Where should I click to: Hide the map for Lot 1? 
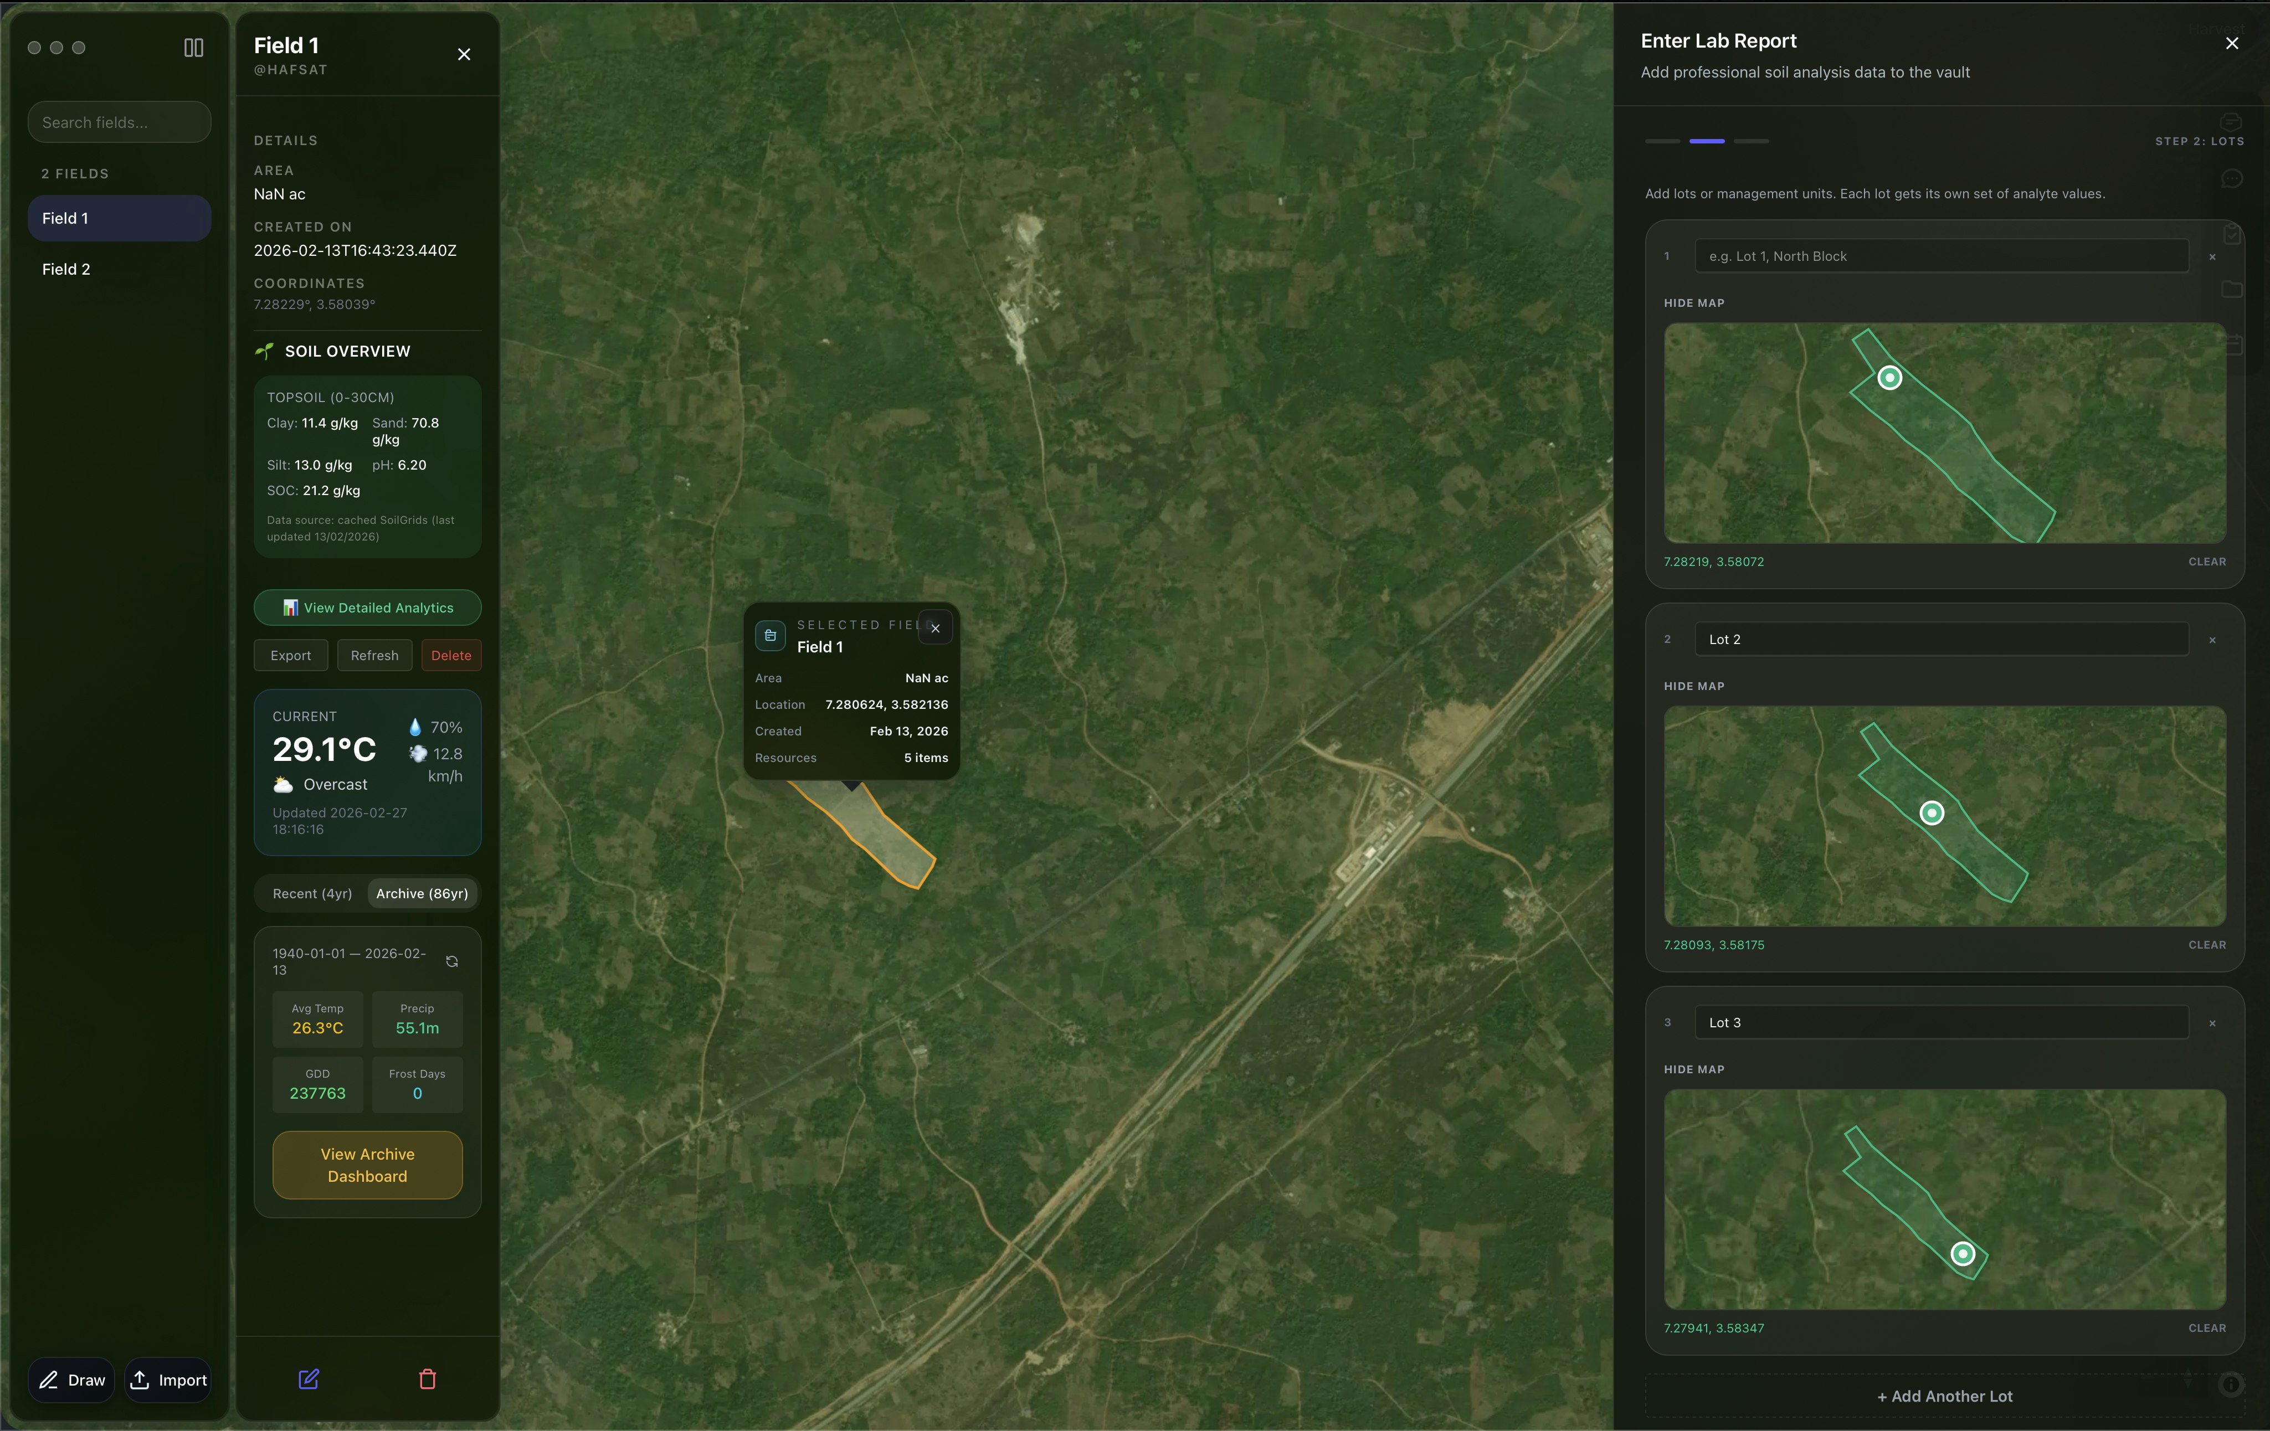(1693, 302)
